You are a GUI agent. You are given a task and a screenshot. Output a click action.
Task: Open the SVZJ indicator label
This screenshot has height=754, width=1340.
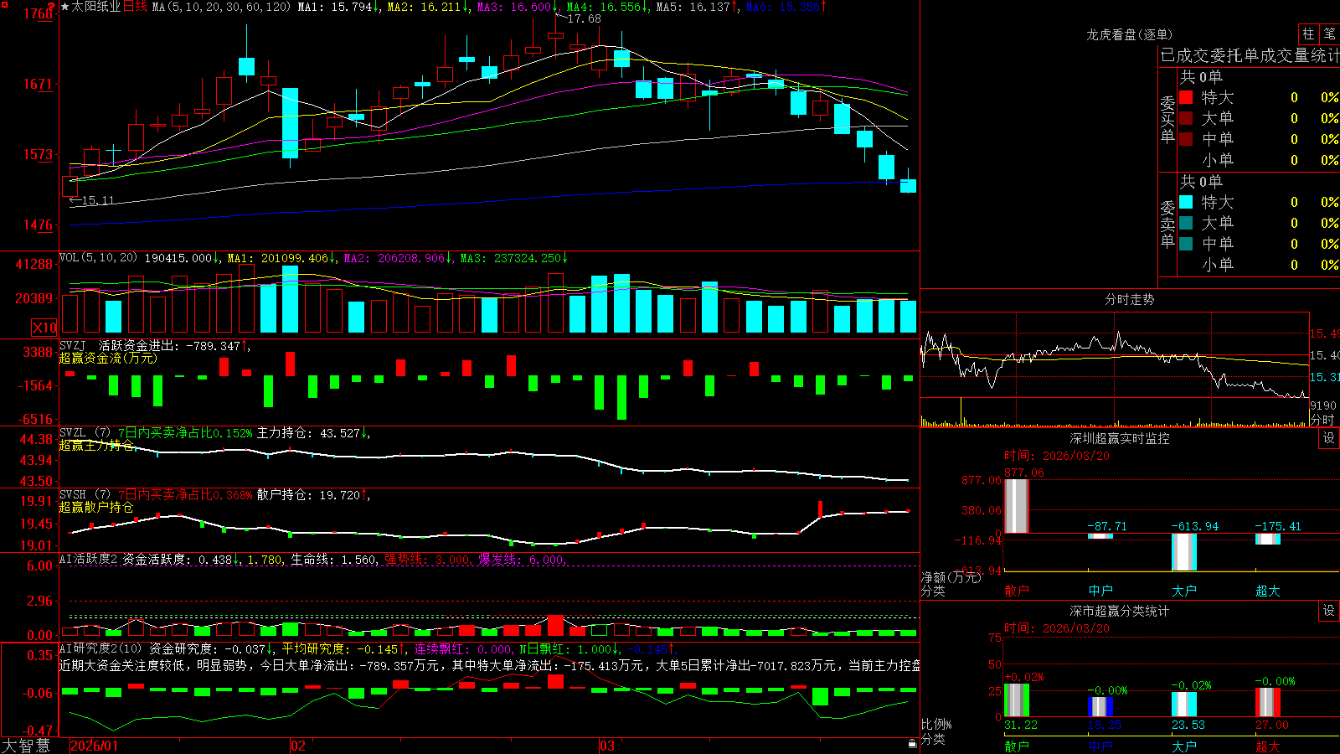point(73,345)
